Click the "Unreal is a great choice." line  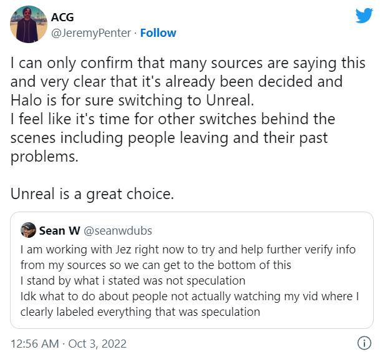(92, 194)
